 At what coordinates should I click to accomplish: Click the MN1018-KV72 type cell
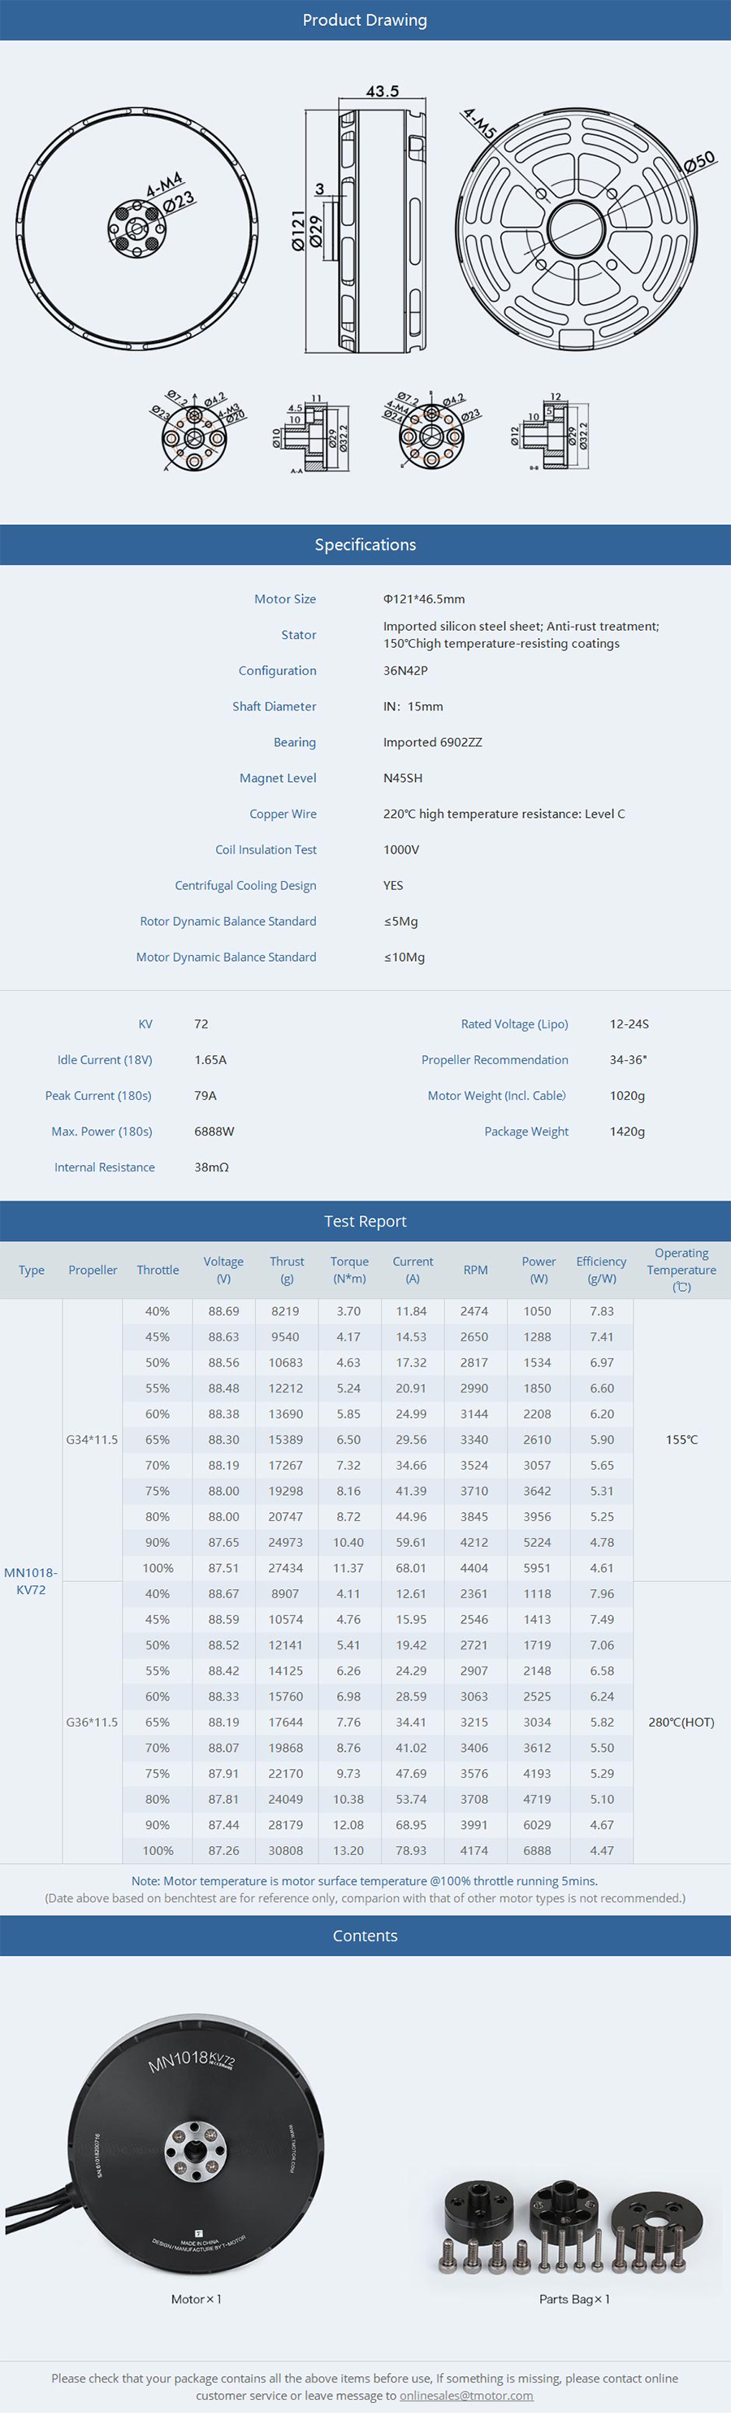point(31,1581)
